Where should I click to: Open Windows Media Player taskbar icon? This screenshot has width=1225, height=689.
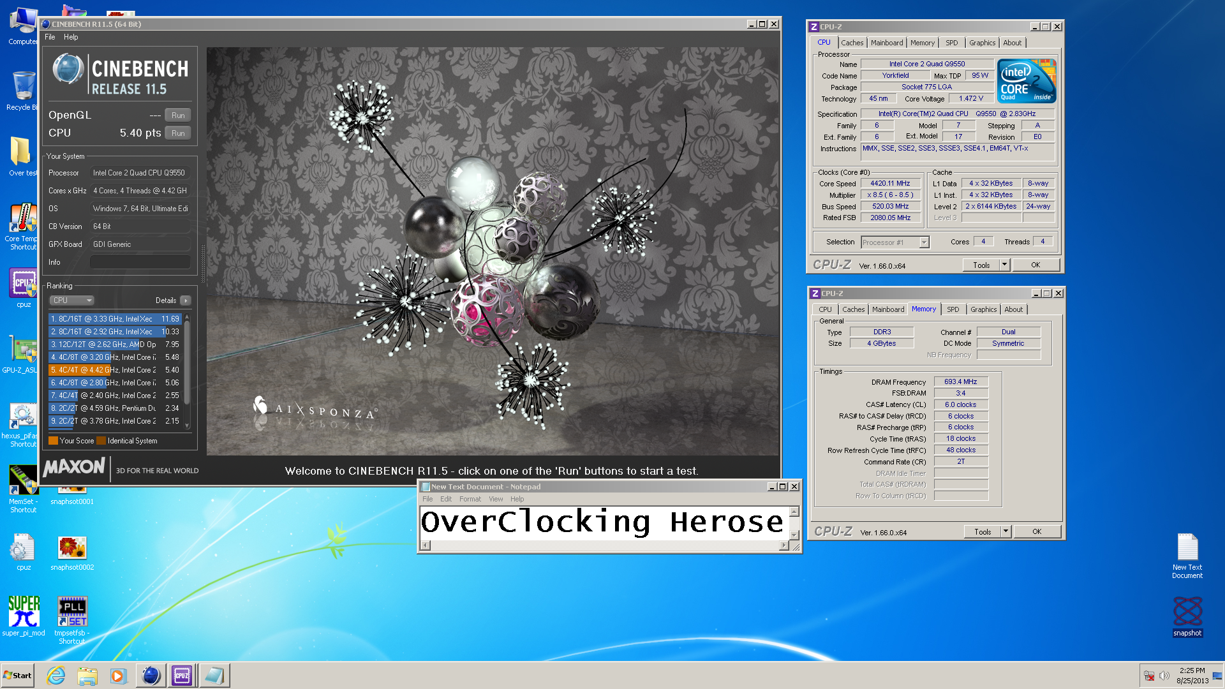coord(118,676)
